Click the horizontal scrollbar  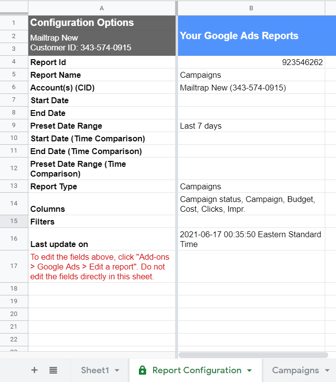pos(253,355)
